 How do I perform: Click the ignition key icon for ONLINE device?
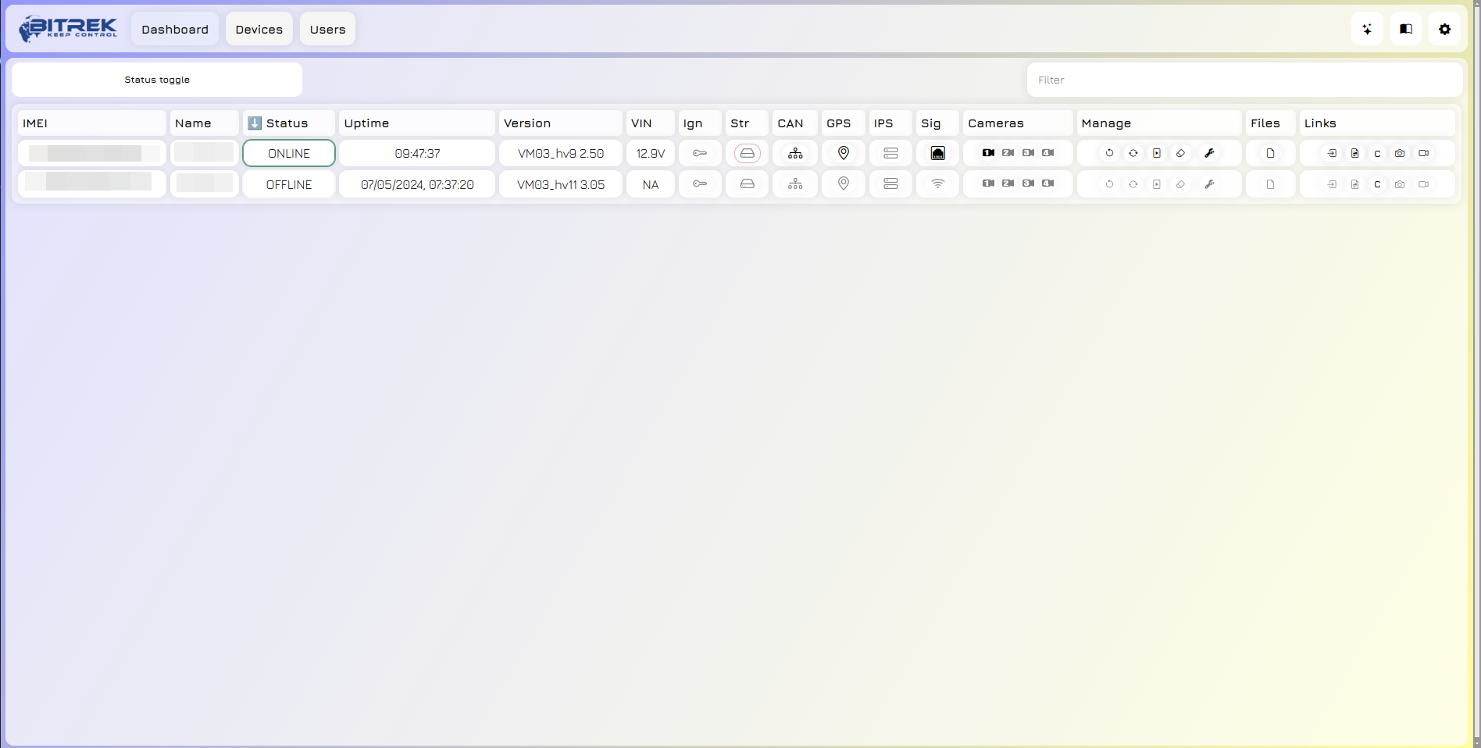[700, 153]
